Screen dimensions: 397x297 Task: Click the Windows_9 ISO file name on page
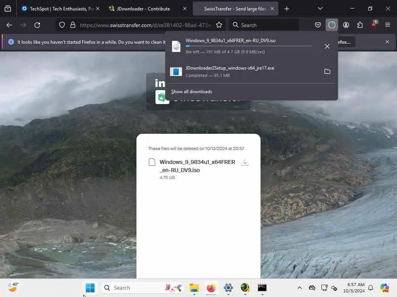pyautogui.click(x=197, y=166)
